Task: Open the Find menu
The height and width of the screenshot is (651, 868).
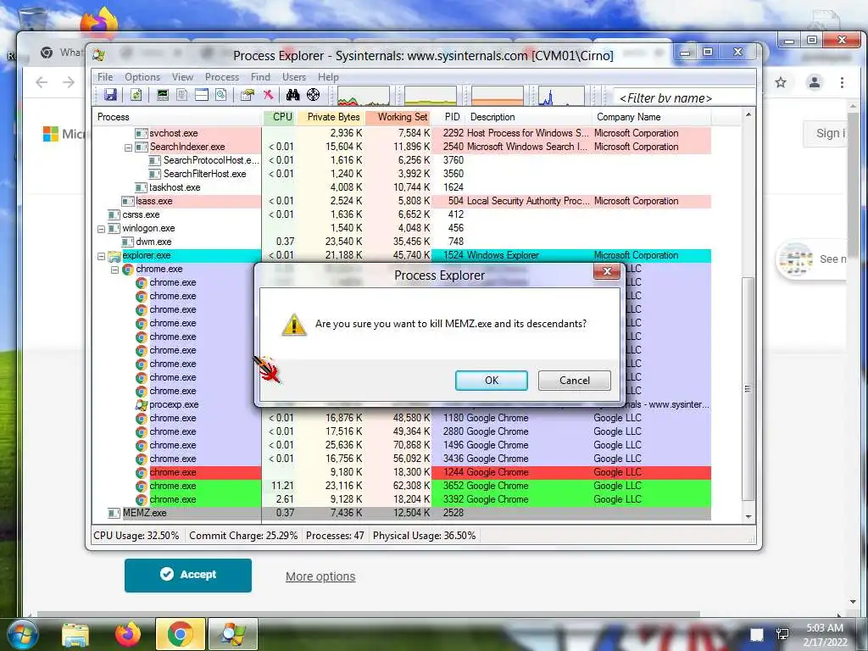Action: click(260, 77)
